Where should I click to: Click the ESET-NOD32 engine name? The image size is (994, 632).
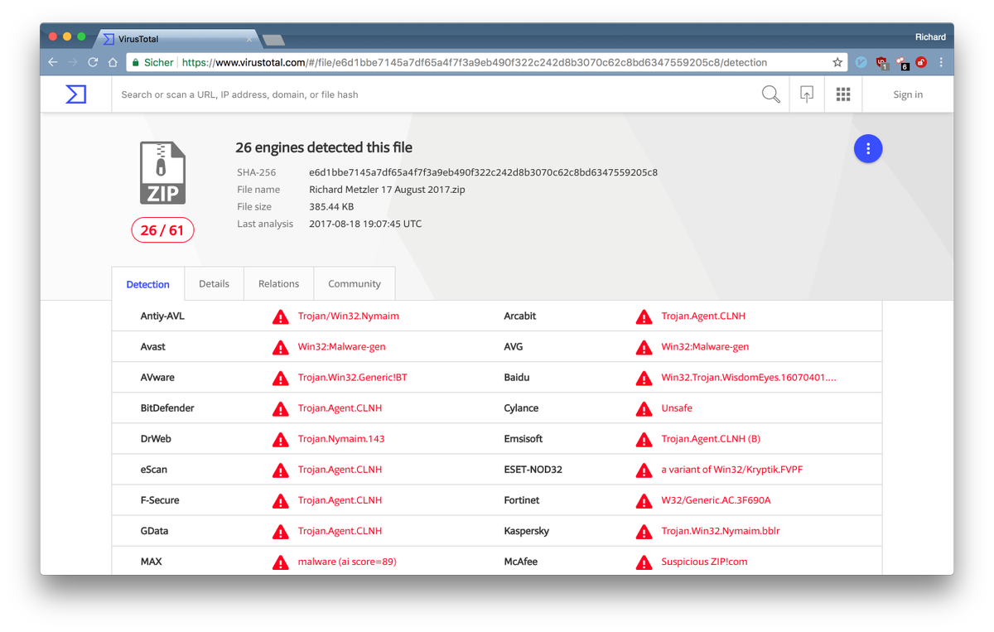(533, 469)
